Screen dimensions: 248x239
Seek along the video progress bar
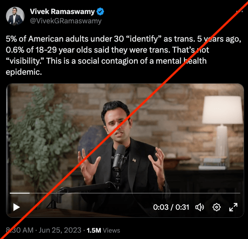click(x=125, y=193)
